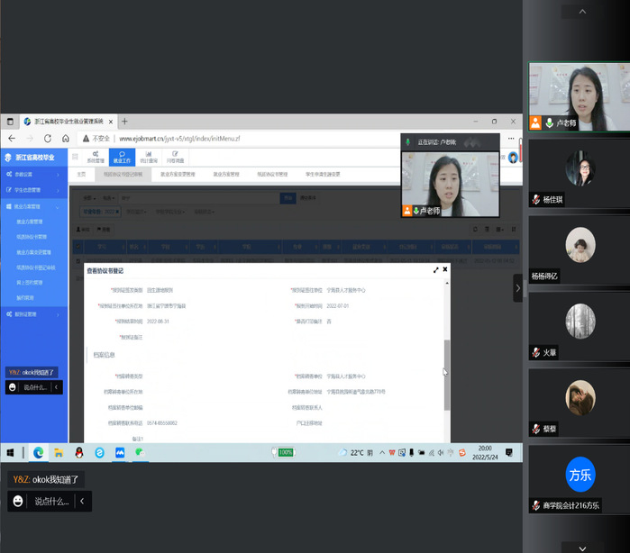
Task: Open 网上签约管理 in sidebar
Action: (30, 282)
